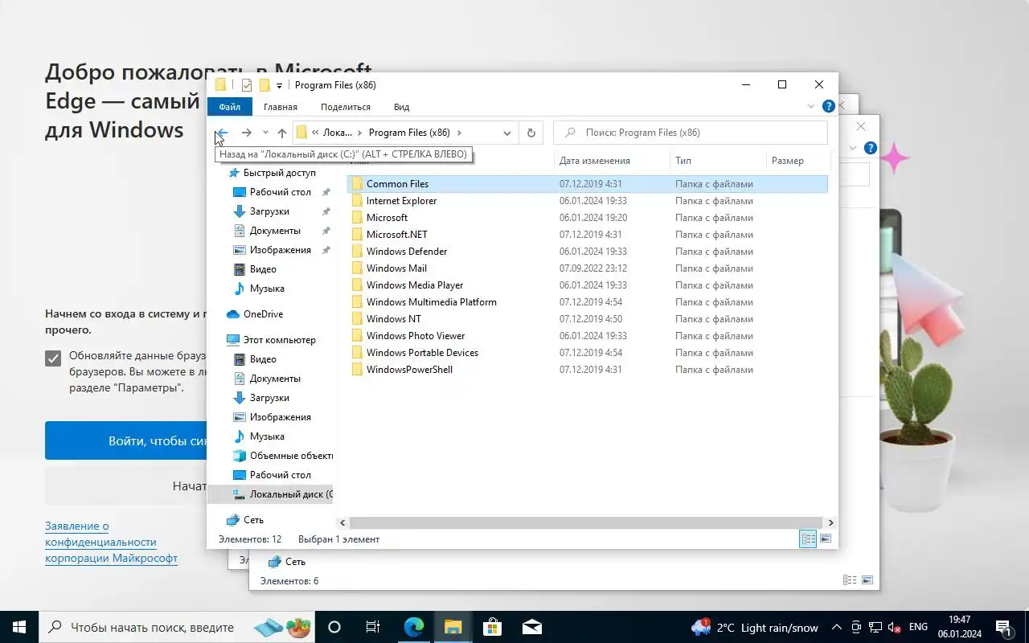Image resolution: width=1029 pixels, height=643 pixels.
Task: Switch to large thumbnails view in status bar
Action: (826, 539)
